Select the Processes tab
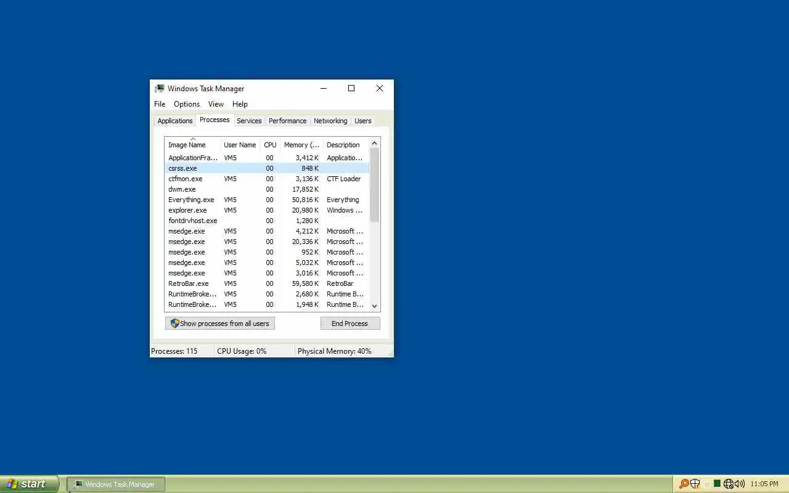789x493 pixels. pyautogui.click(x=215, y=120)
